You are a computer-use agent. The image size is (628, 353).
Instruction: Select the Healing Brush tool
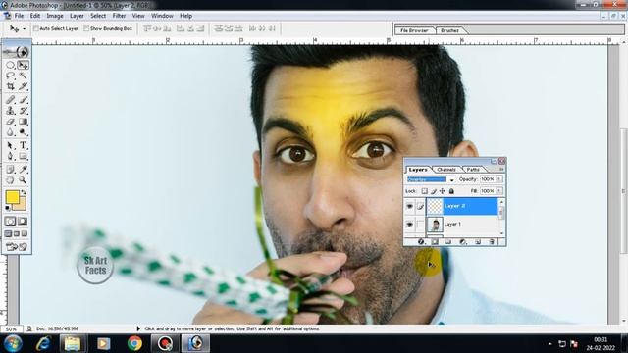pos(11,100)
